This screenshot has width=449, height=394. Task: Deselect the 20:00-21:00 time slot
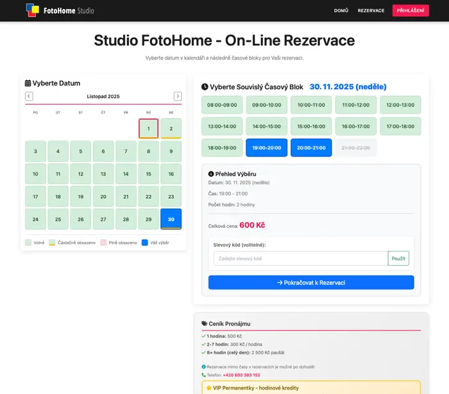point(311,148)
